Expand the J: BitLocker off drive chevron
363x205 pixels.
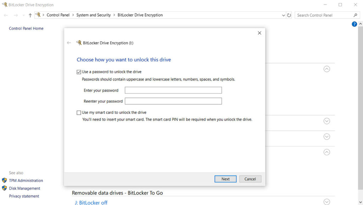coord(326,202)
